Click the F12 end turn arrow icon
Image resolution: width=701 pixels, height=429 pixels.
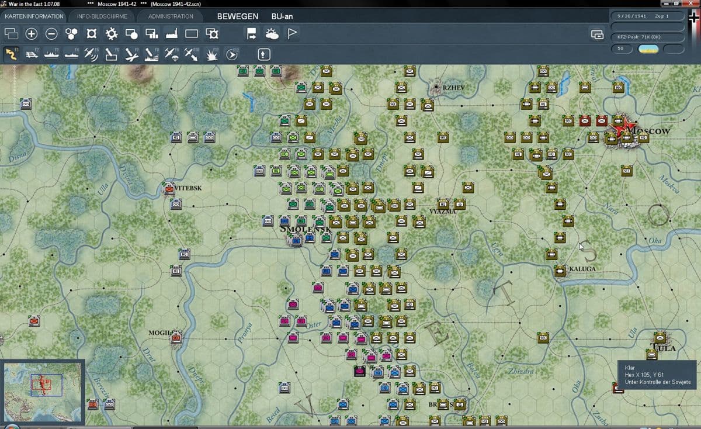232,54
